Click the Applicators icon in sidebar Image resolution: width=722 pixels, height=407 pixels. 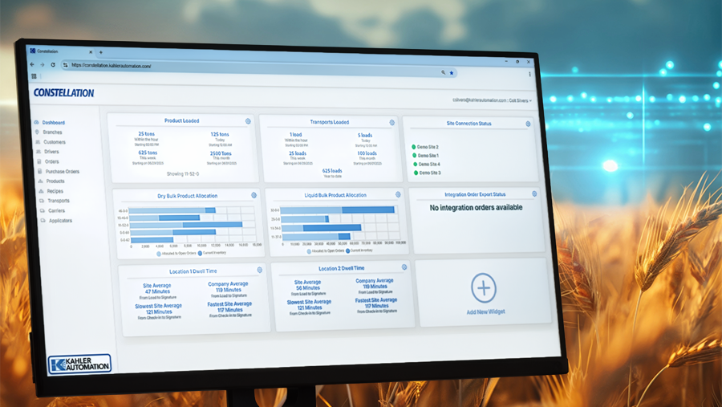coord(43,220)
